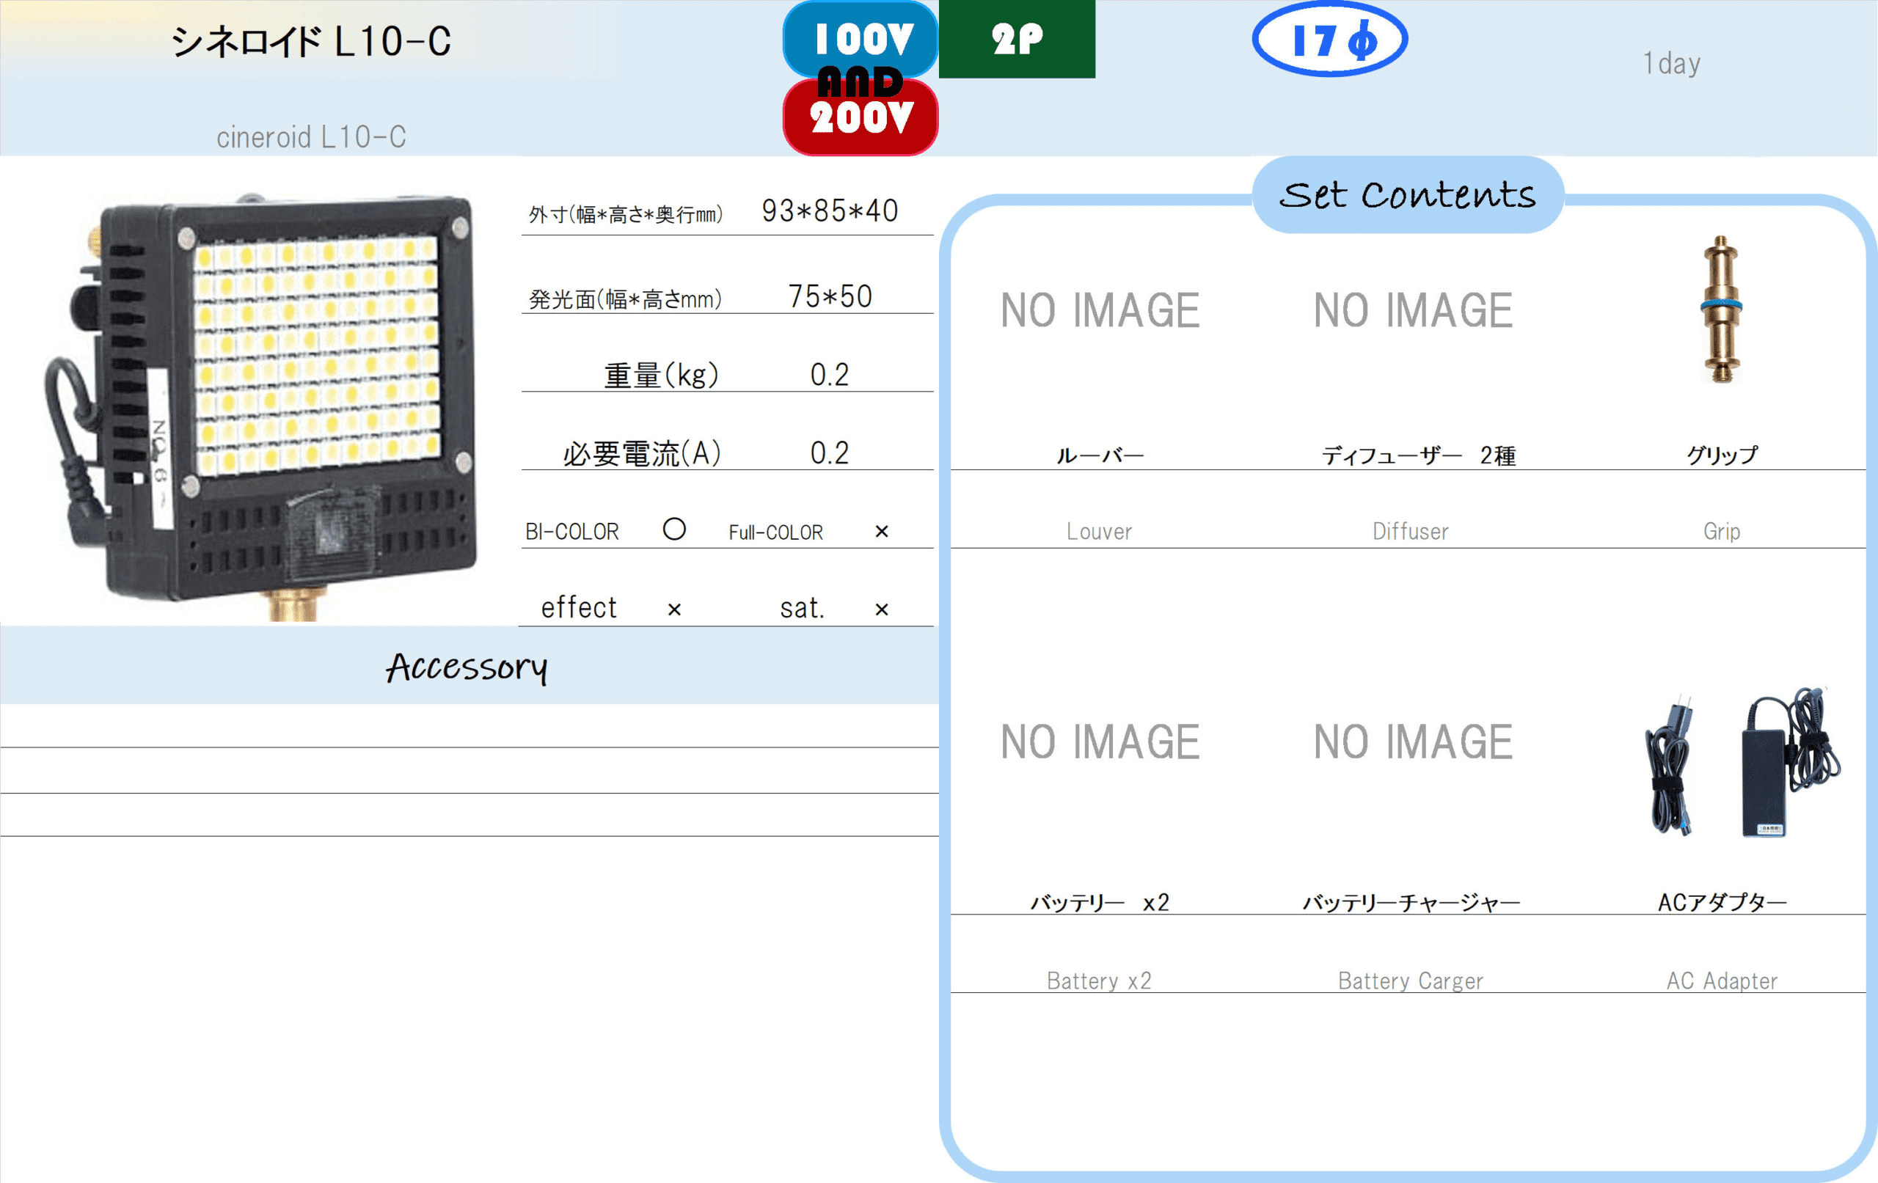The width and height of the screenshot is (1878, 1183).
Task: Click the sat. label
Action: pos(803,609)
